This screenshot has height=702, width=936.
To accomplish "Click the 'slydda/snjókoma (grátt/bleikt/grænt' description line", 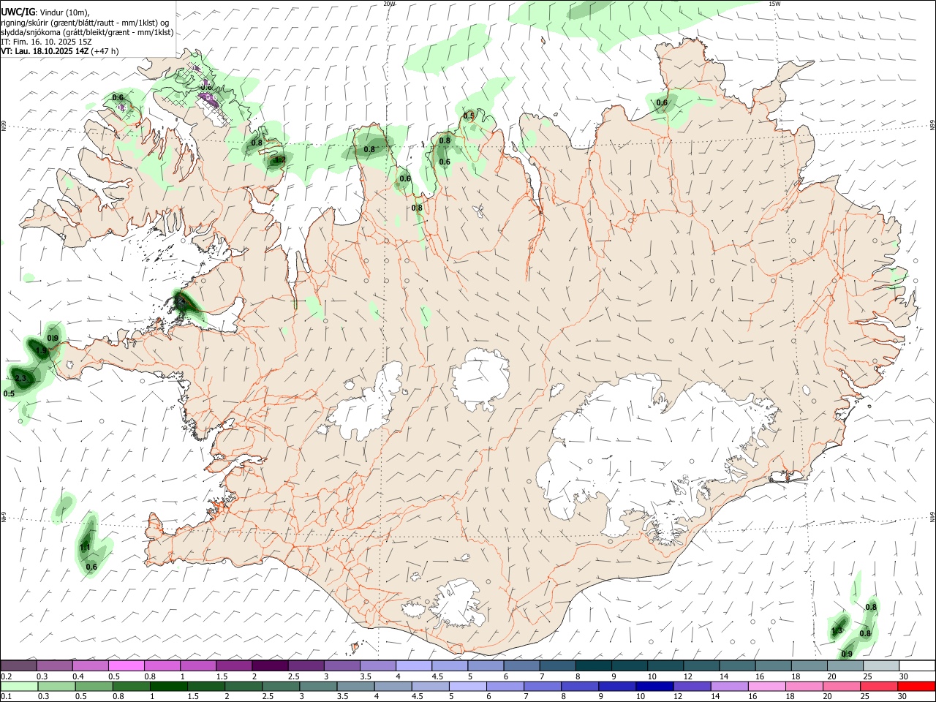I will pos(87,32).
